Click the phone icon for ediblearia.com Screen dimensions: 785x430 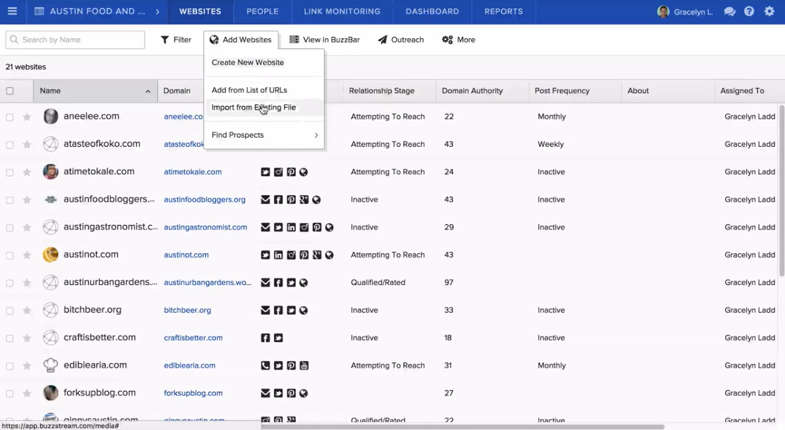[x=266, y=365]
